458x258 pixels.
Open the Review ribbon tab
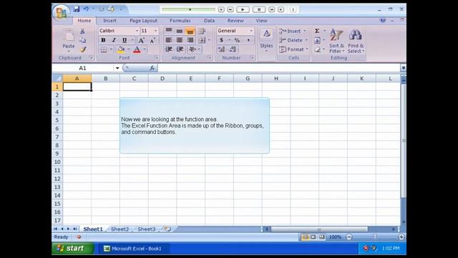pos(235,21)
